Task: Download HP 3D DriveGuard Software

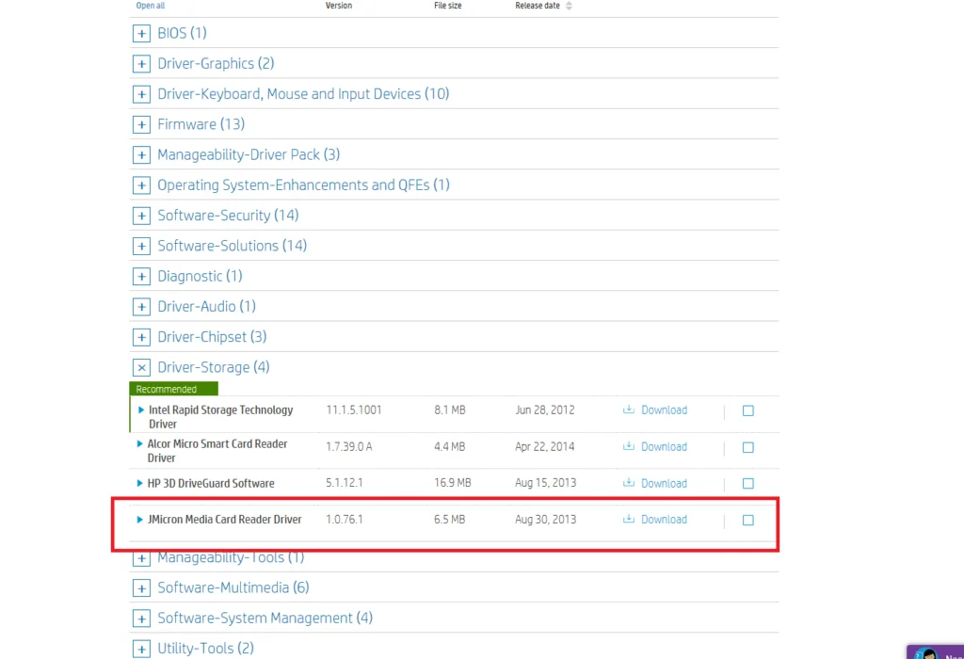Action: click(664, 483)
